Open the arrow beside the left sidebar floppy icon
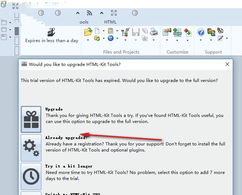Screen dimensions: 242x195 pyautogui.click(x=10, y=37)
